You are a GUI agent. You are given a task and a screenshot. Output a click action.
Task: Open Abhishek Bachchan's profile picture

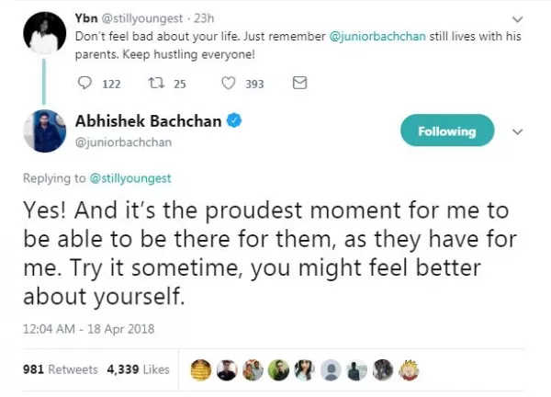[45, 130]
